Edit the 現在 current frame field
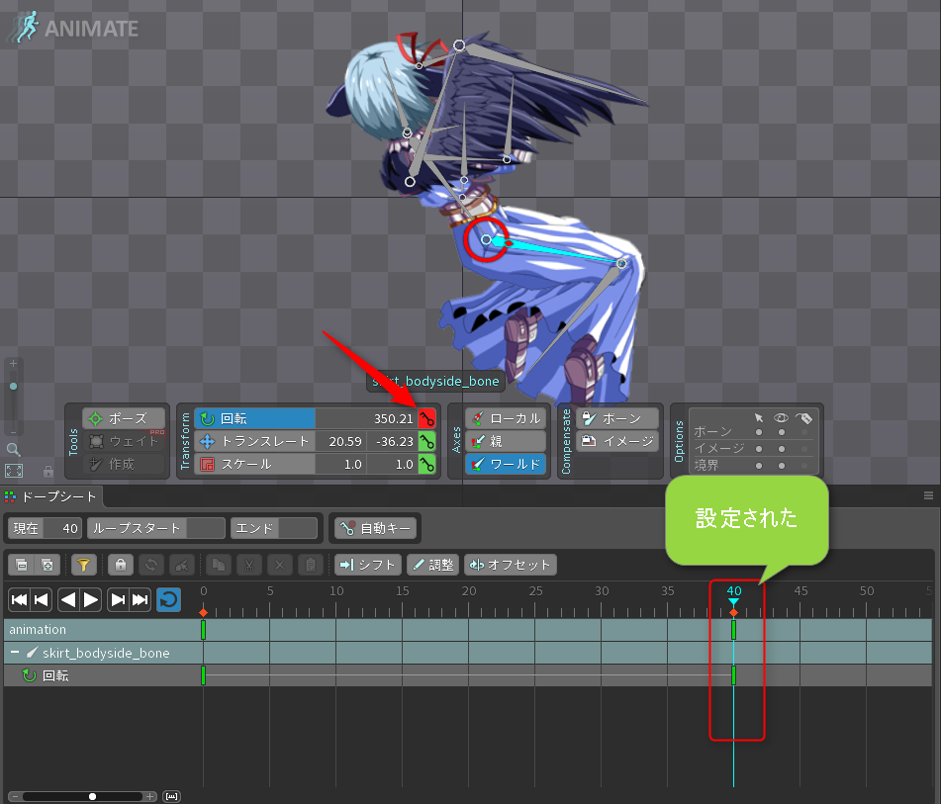The width and height of the screenshot is (941, 804). tap(45, 529)
